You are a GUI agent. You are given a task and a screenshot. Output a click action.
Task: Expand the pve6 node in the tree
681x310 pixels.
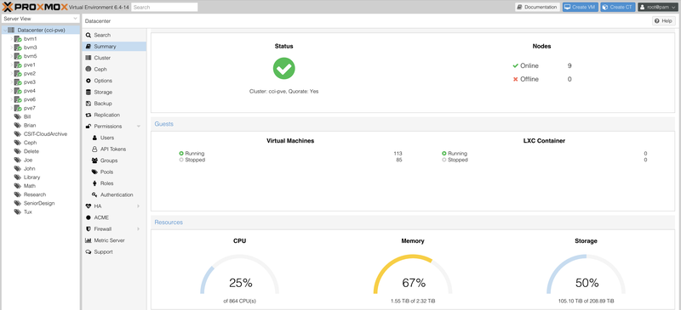point(11,99)
